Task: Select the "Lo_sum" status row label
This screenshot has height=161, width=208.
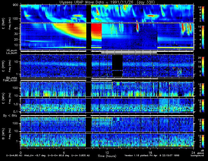Action: point(12,53)
